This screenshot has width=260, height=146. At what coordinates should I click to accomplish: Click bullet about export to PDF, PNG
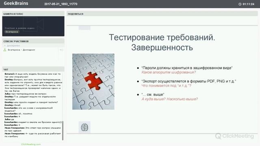188,81
